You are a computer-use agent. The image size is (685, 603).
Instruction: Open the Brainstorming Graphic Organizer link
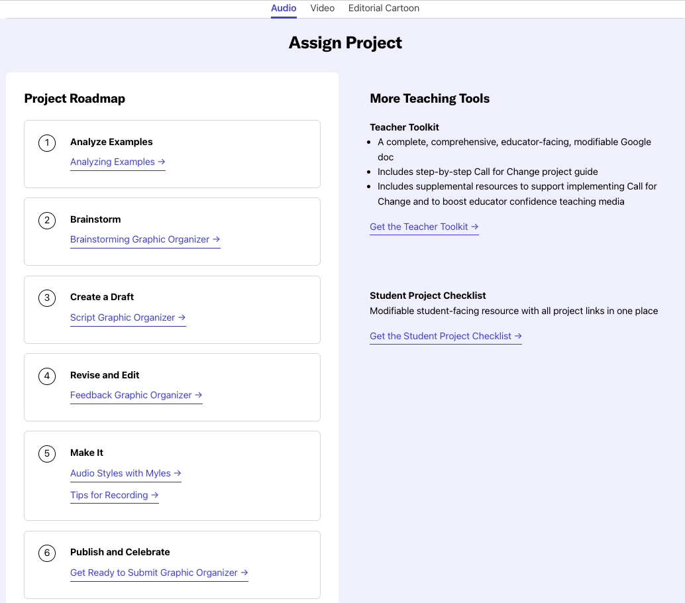click(144, 239)
